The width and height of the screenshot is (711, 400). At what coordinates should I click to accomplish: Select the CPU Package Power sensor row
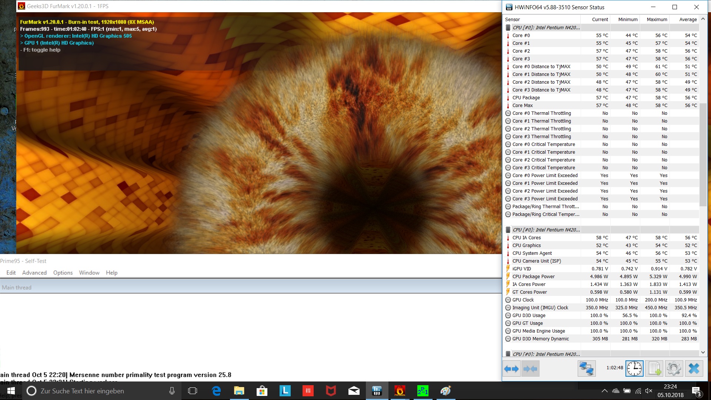(533, 276)
